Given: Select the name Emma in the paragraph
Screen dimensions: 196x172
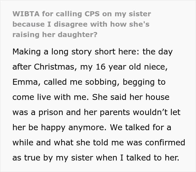Looking at the screenshot, I should (x=25, y=82).
